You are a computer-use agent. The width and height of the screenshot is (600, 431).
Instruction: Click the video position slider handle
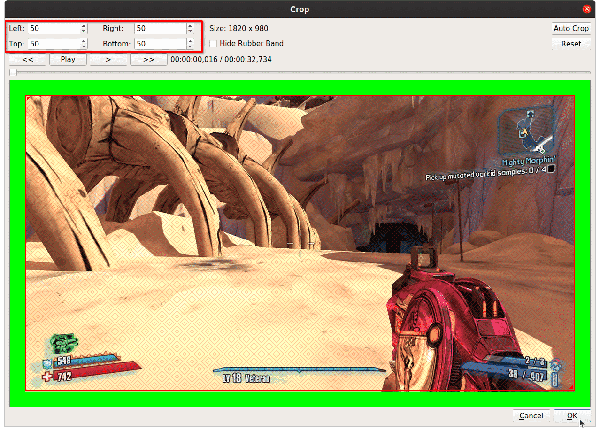[13, 72]
